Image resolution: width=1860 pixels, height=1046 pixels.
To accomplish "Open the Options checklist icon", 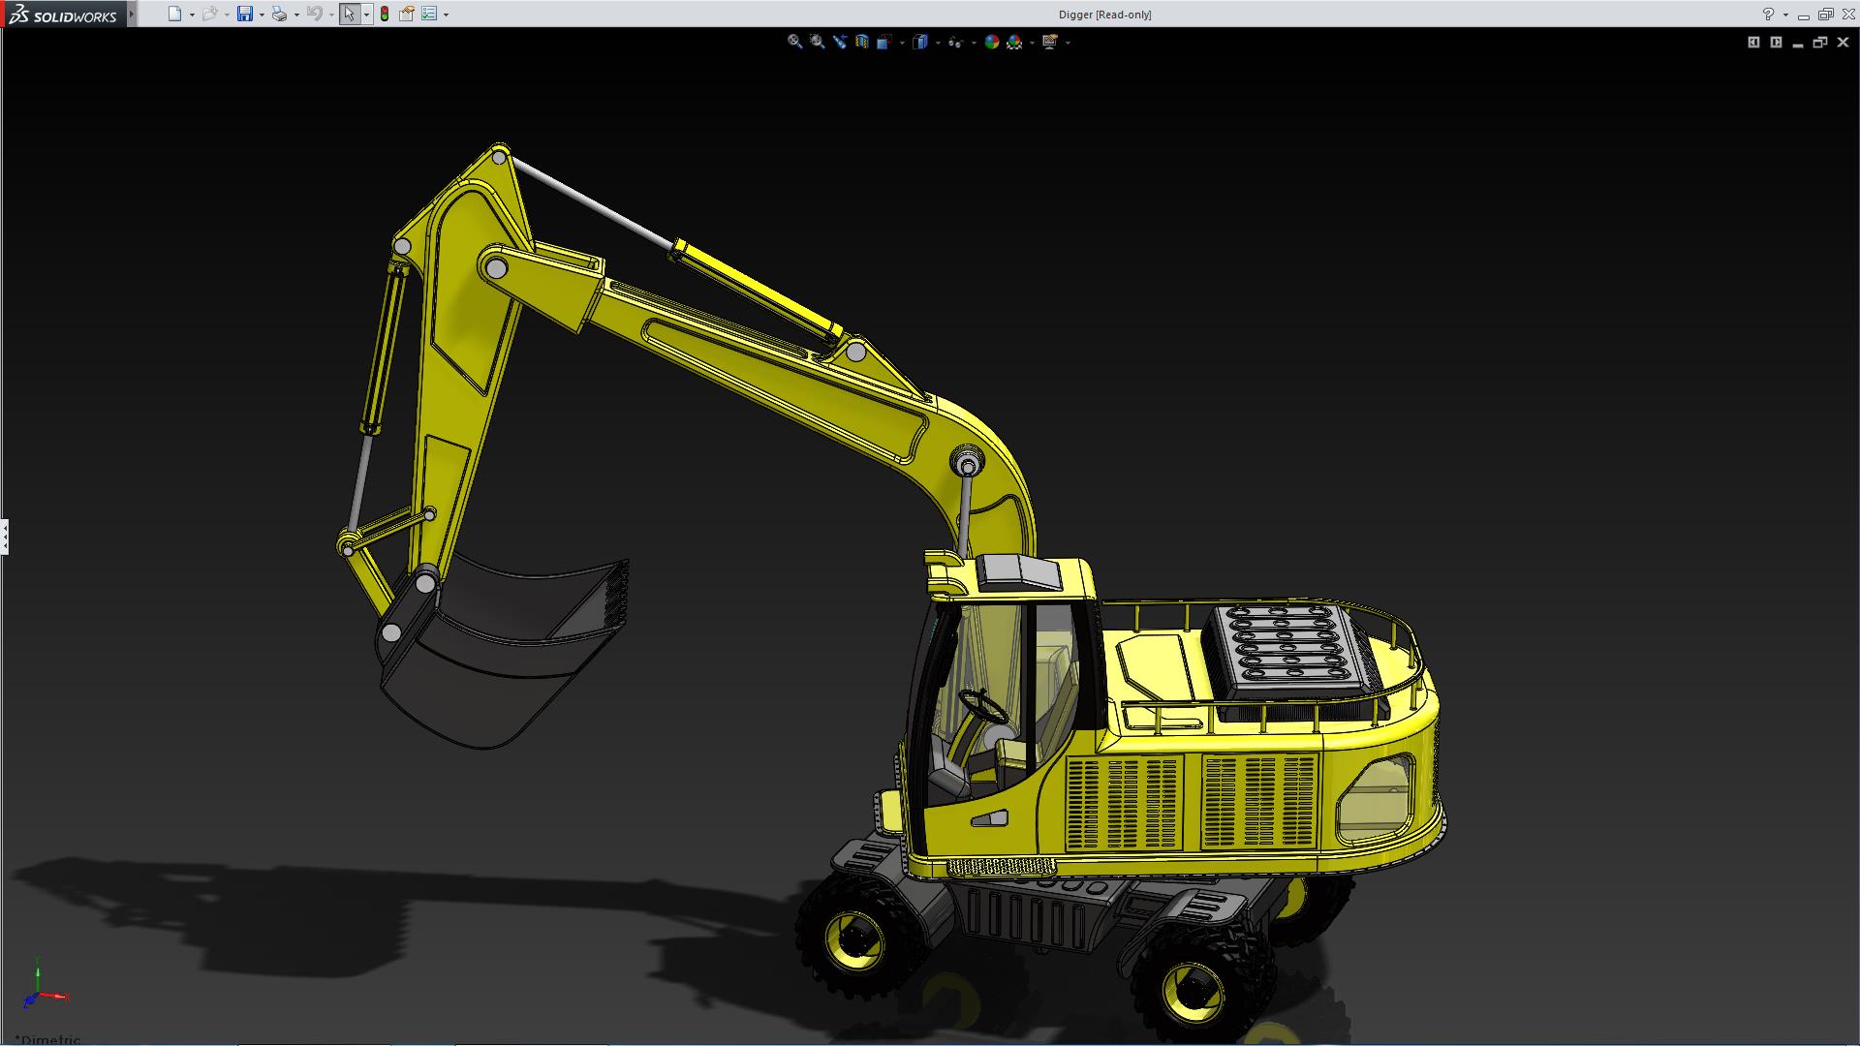I will click(429, 14).
